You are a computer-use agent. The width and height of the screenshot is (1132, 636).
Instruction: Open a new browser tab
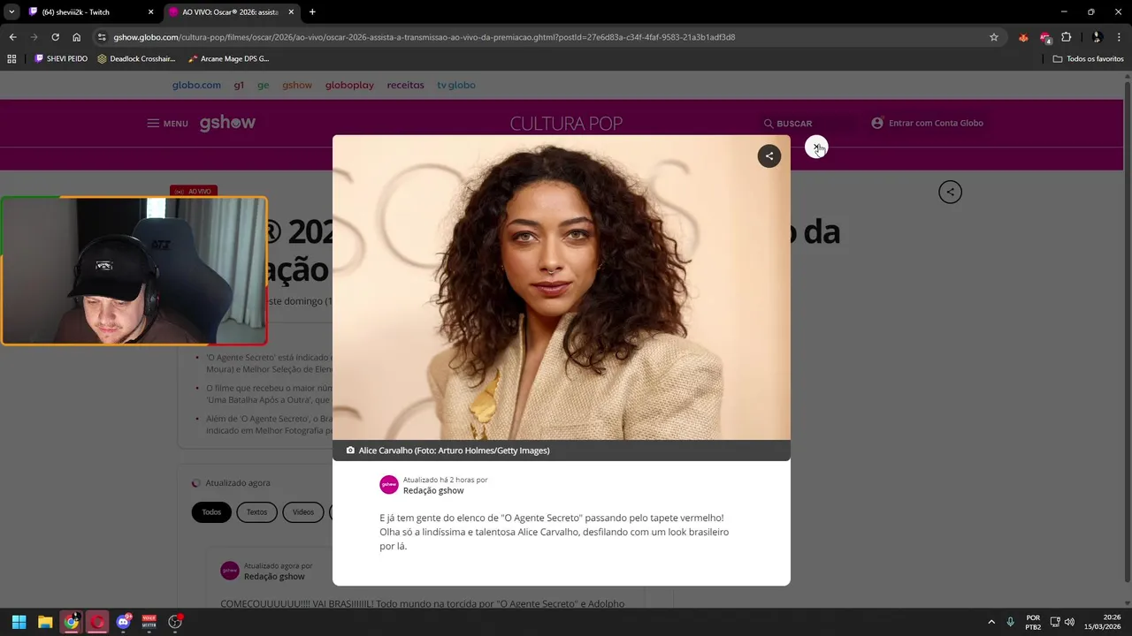tap(312, 12)
